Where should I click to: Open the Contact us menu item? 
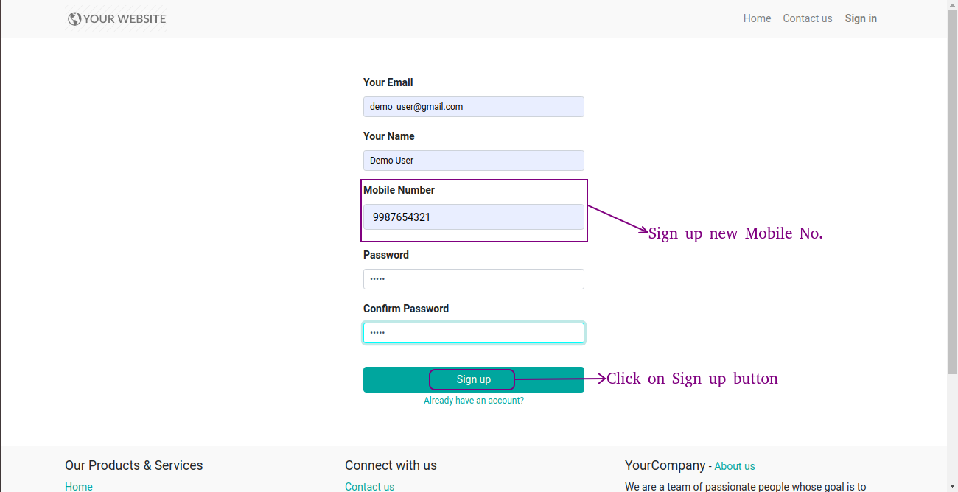[x=807, y=19]
